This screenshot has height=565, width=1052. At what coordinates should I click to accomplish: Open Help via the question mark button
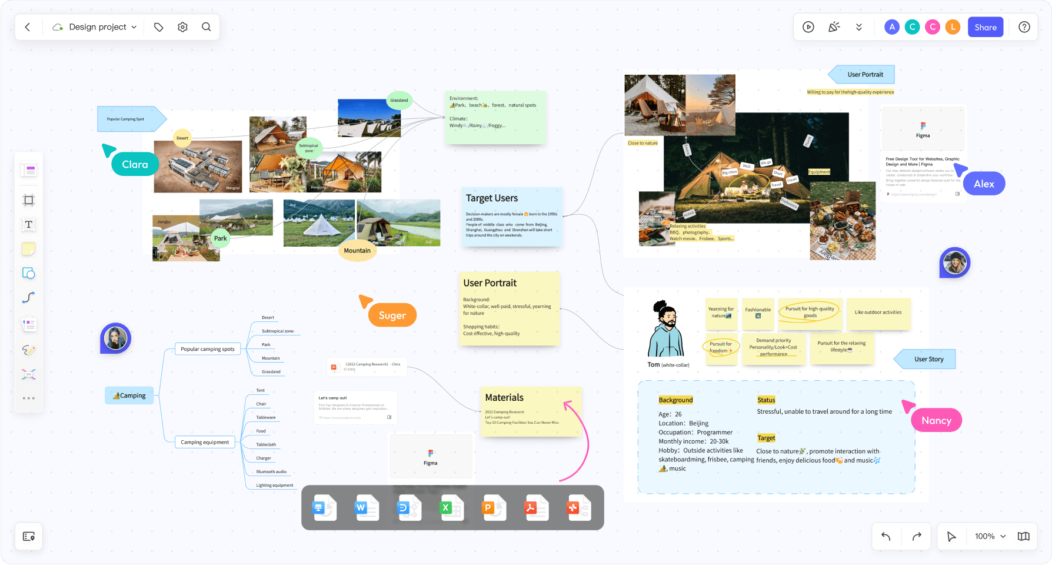click(x=1024, y=26)
